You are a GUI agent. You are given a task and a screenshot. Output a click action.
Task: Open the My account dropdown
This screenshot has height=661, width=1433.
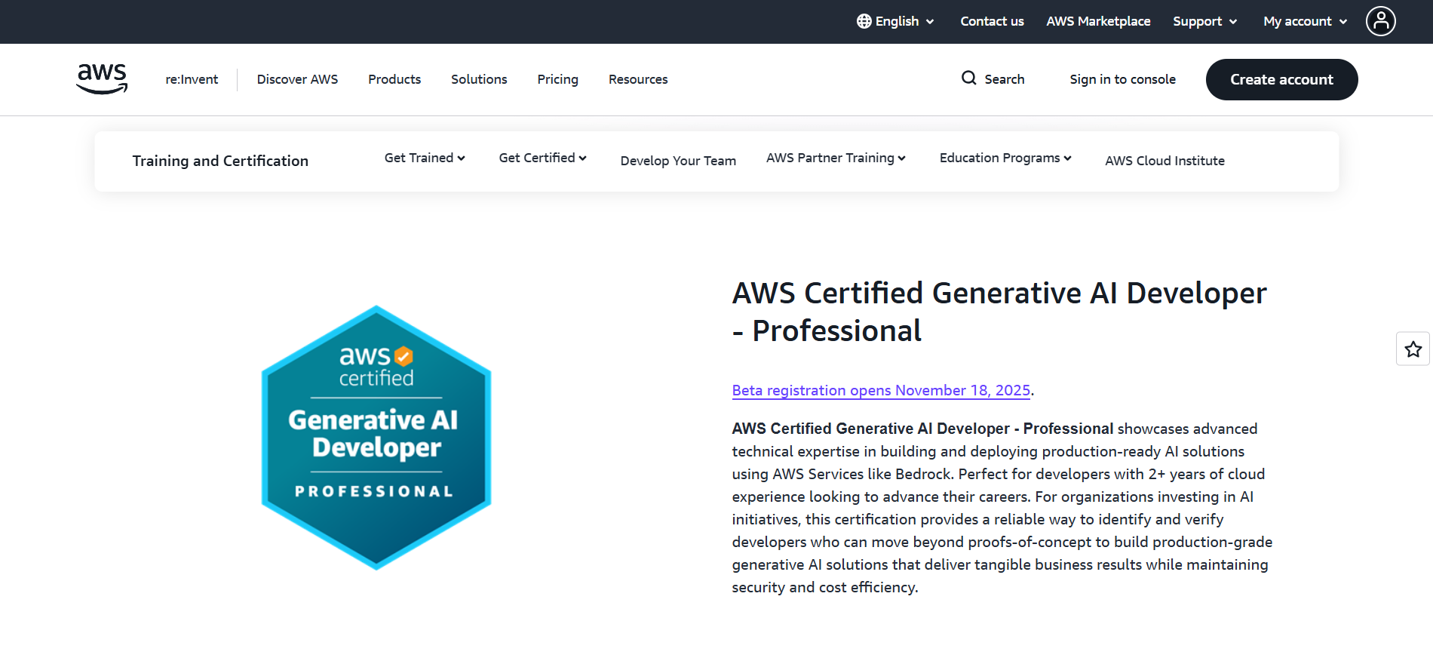[1305, 21]
